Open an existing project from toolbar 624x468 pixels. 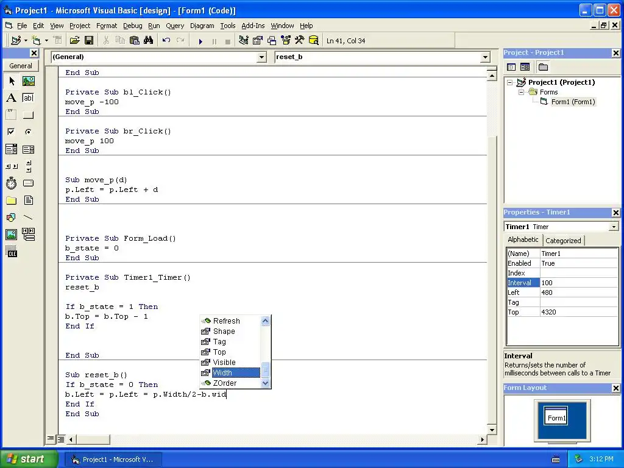pos(75,40)
